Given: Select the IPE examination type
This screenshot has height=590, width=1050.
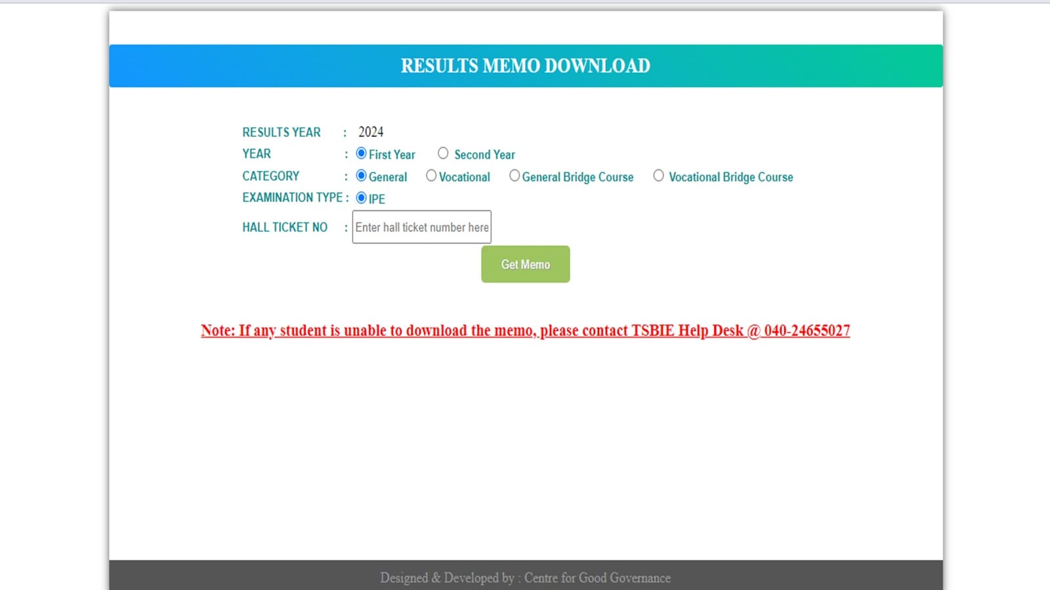Looking at the screenshot, I should click(x=361, y=197).
